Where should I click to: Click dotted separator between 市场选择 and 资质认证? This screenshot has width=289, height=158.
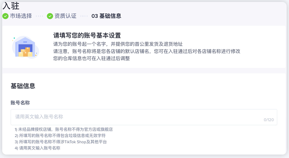(x=39, y=16)
